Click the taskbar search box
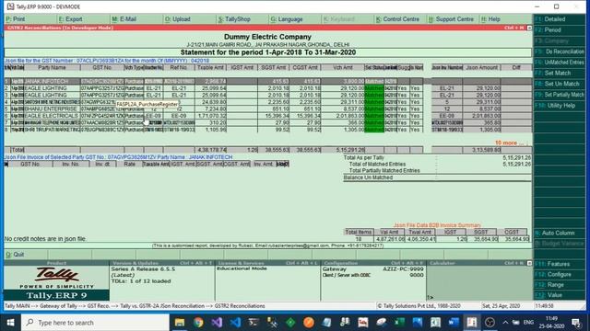This screenshot has height=331, width=590. pos(95,323)
